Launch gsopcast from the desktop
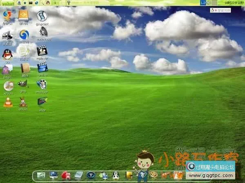 point(42,16)
